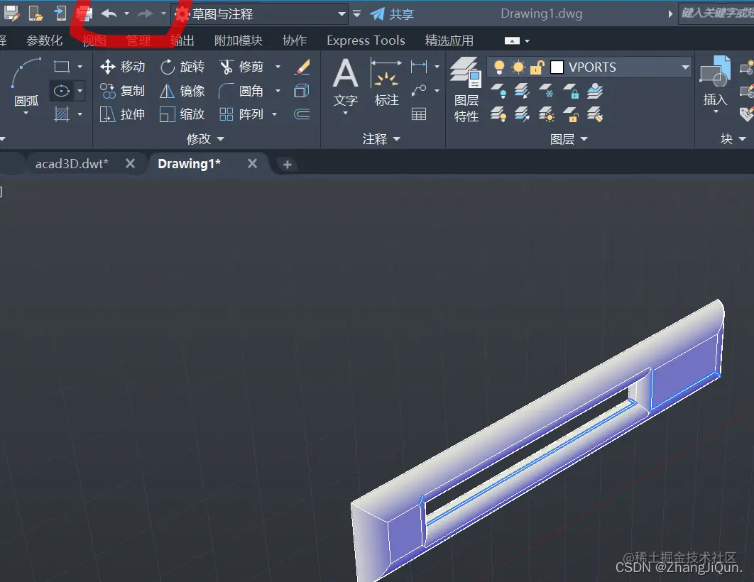Image resolution: width=754 pixels, height=582 pixels.
Task: Select the Stretch (拉伸) tool
Action: 122,114
